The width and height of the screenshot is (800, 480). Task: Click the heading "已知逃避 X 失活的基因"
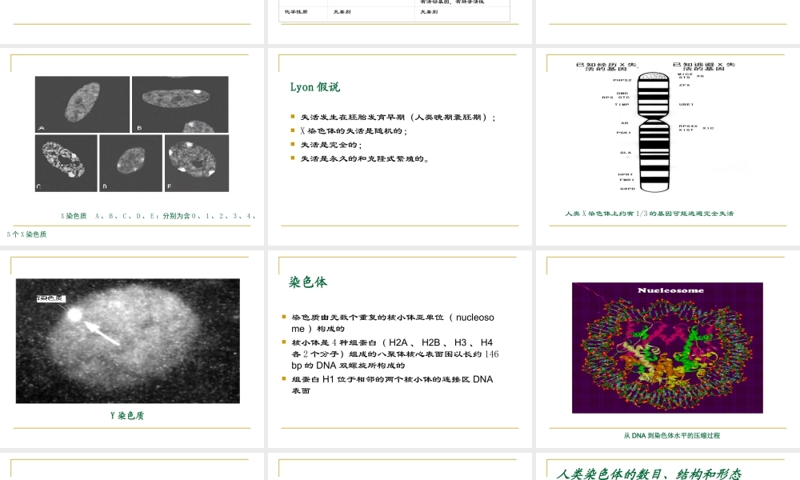(702, 67)
